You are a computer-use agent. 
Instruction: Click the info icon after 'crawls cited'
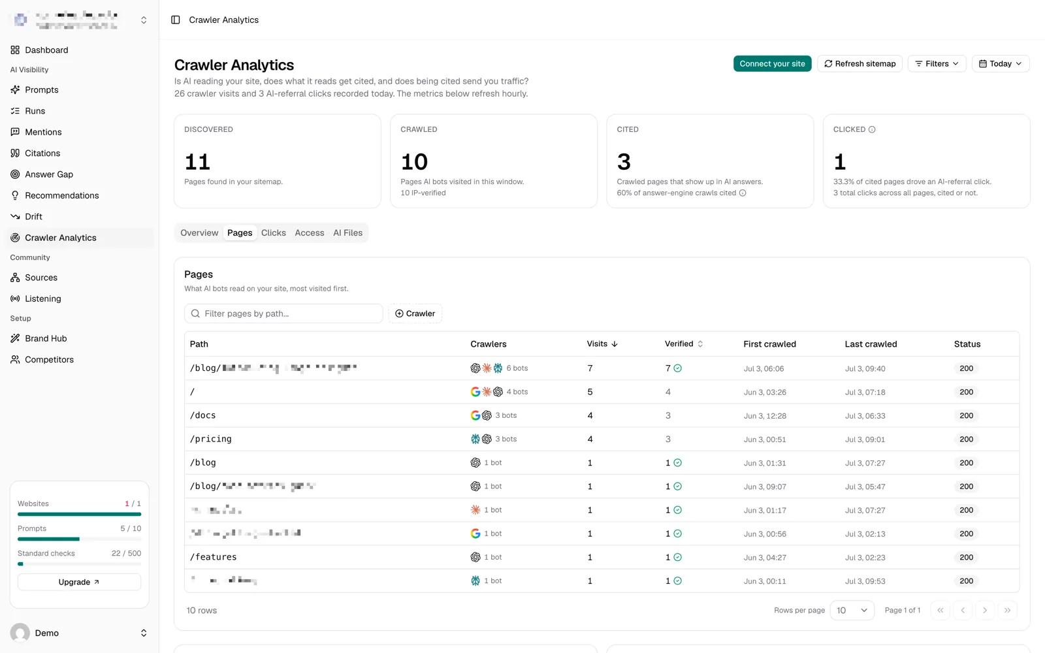(743, 193)
